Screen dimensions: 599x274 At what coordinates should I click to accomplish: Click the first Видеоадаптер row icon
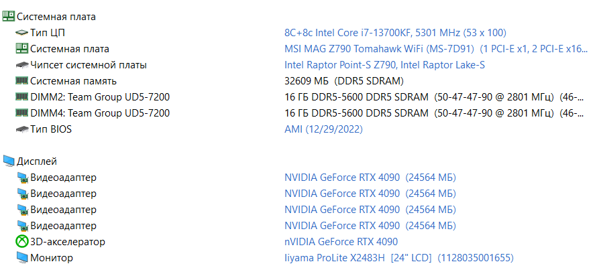click(21, 178)
